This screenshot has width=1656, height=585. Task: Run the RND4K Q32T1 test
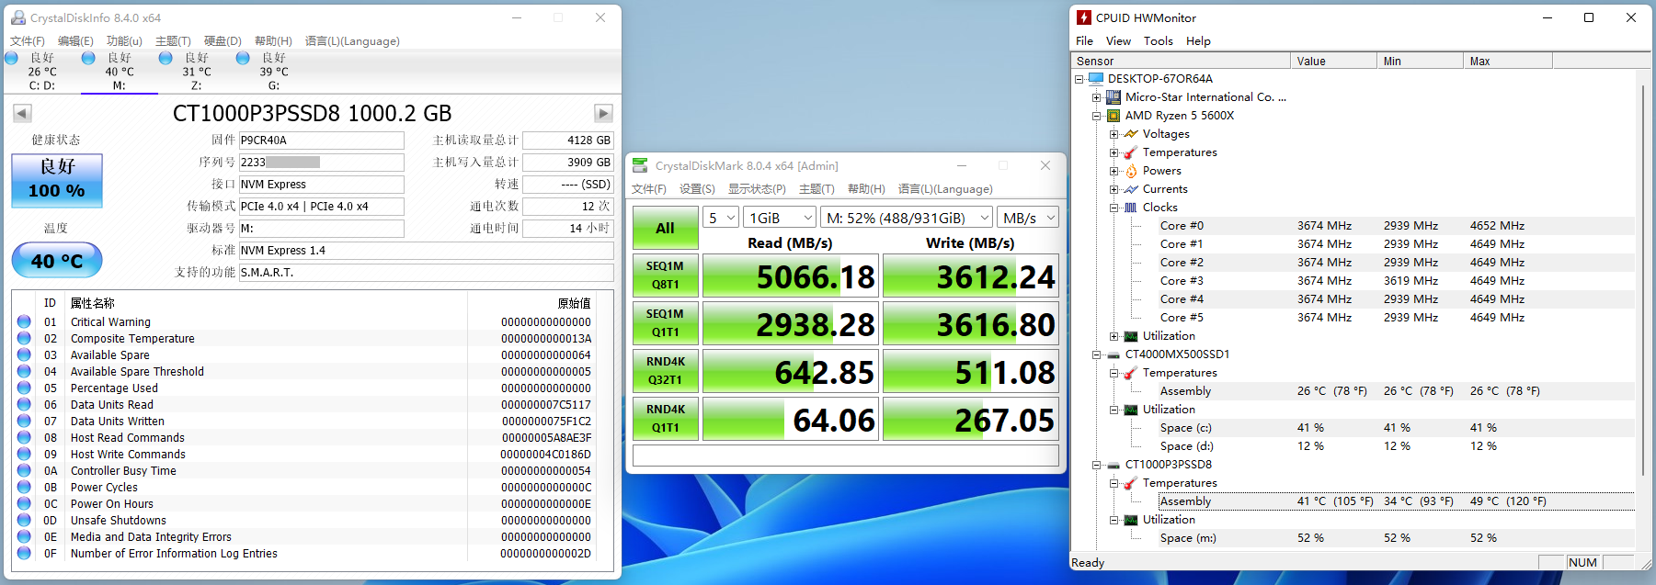click(666, 371)
